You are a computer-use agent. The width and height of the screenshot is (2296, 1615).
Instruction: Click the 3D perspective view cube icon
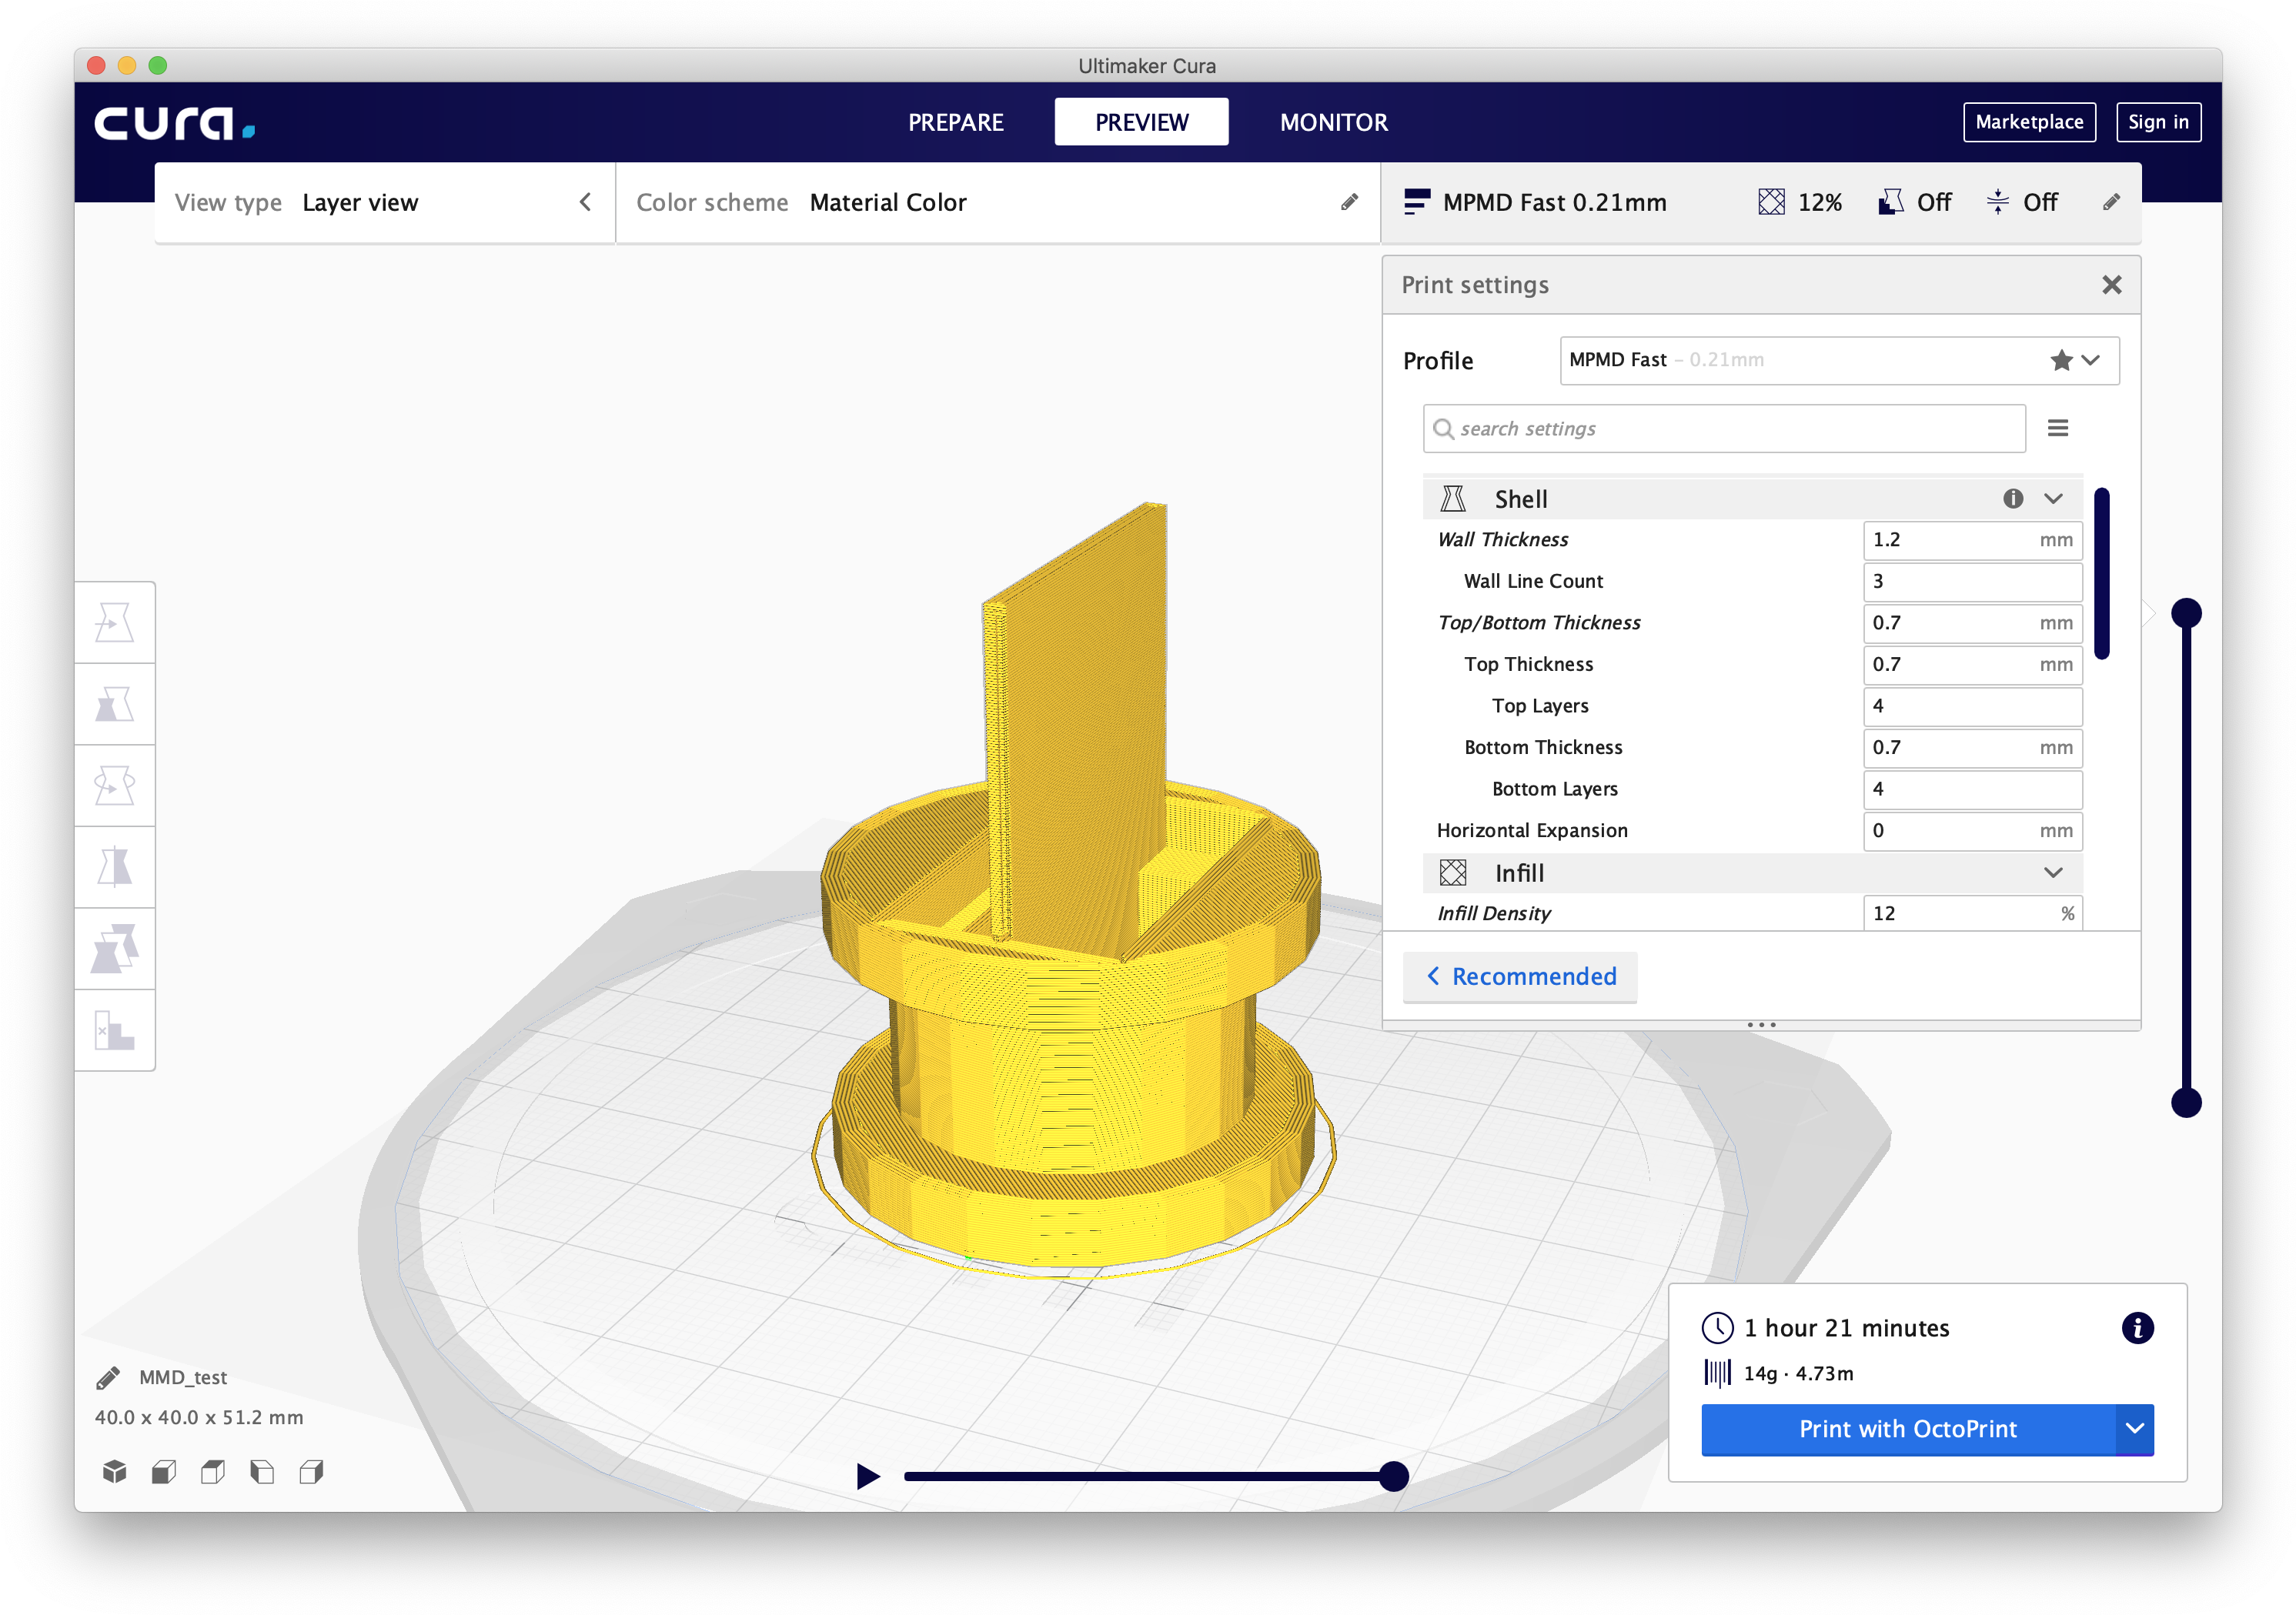pyautogui.click(x=114, y=1471)
